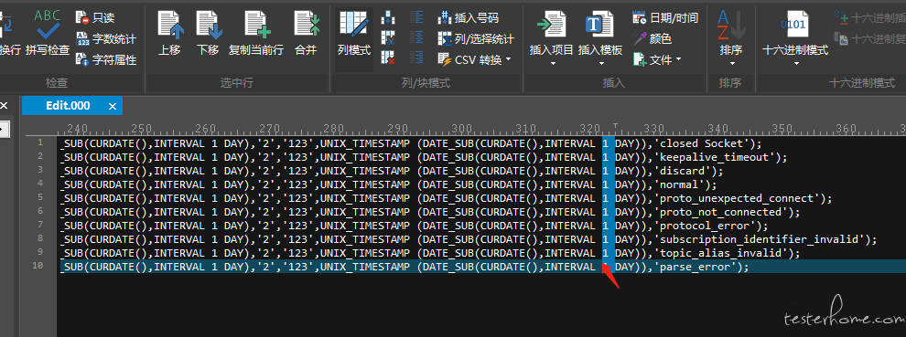Toggle the read-only (只读) option
906x337 pixels.
95,18
